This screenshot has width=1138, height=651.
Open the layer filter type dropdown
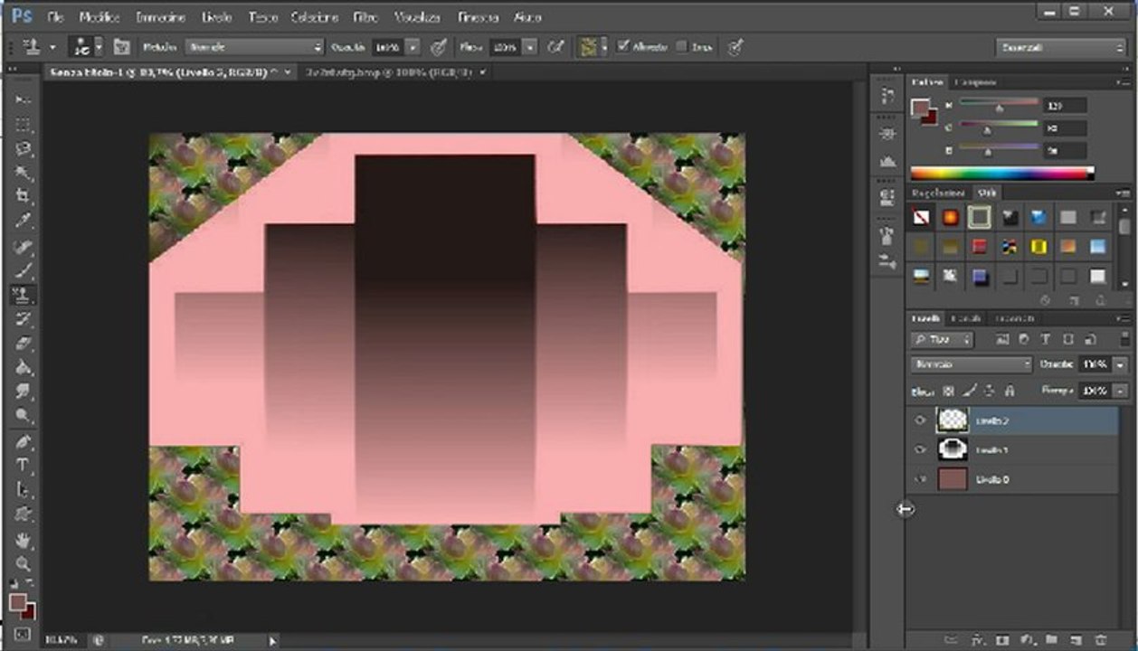coord(942,340)
